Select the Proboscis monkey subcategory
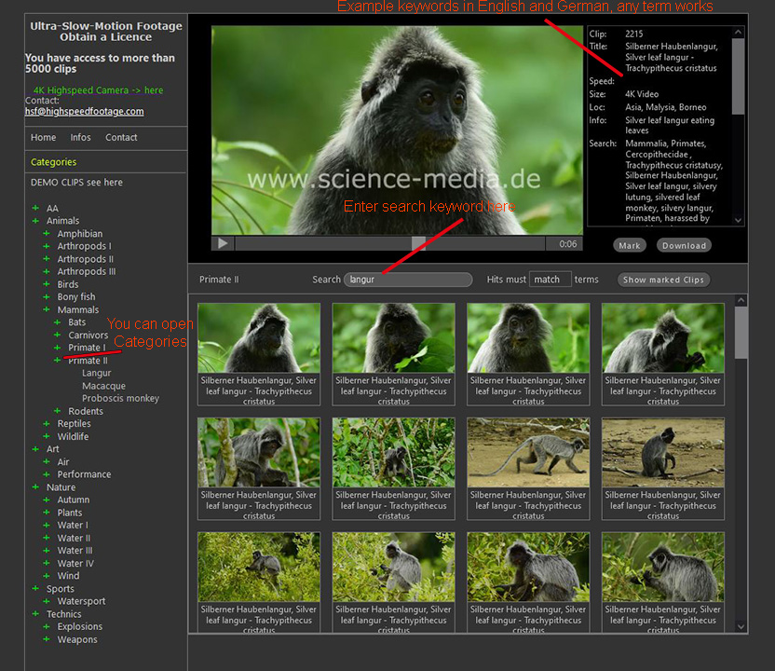This screenshot has width=775, height=671. click(x=120, y=399)
